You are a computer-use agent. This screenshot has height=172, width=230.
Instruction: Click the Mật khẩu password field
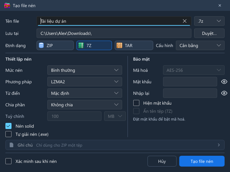coord(190,82)
